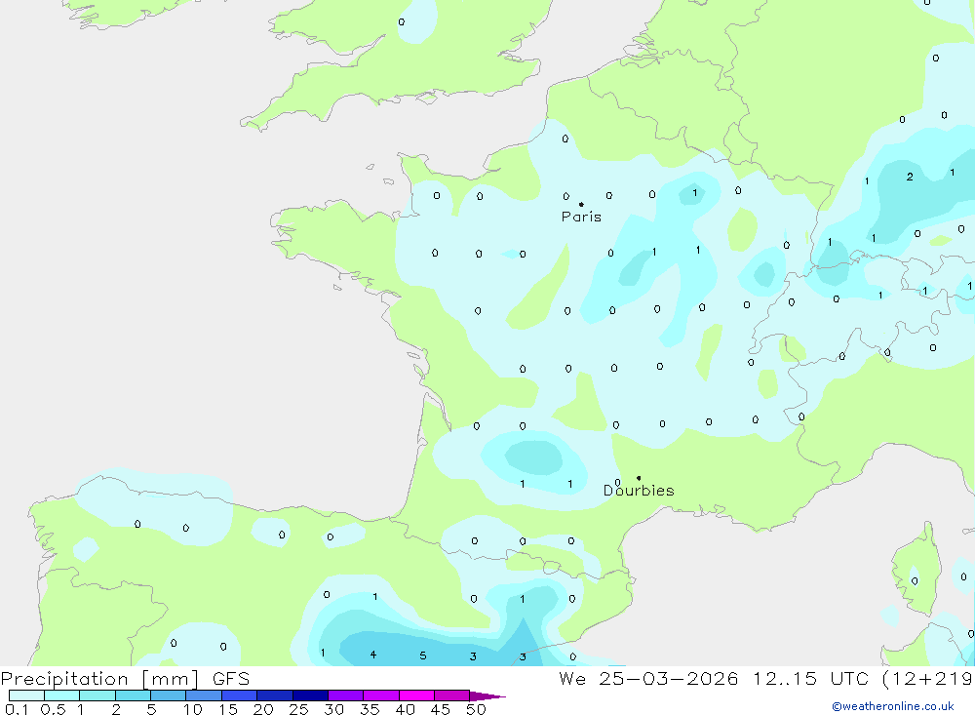Click the black dot marking Dourbies

pos(639,478)
